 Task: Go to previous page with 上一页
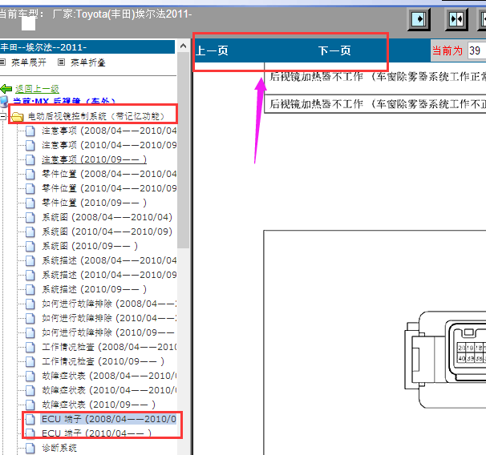[x=212, y=50]
